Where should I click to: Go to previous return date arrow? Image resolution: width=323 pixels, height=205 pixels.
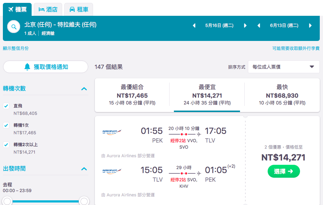[x=259, y=25]
